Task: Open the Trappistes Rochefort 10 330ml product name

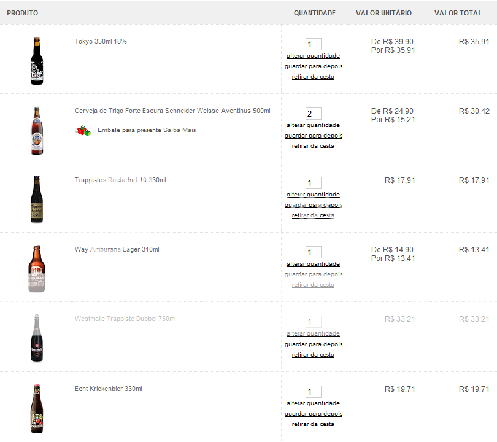Action: click(120, 180)
